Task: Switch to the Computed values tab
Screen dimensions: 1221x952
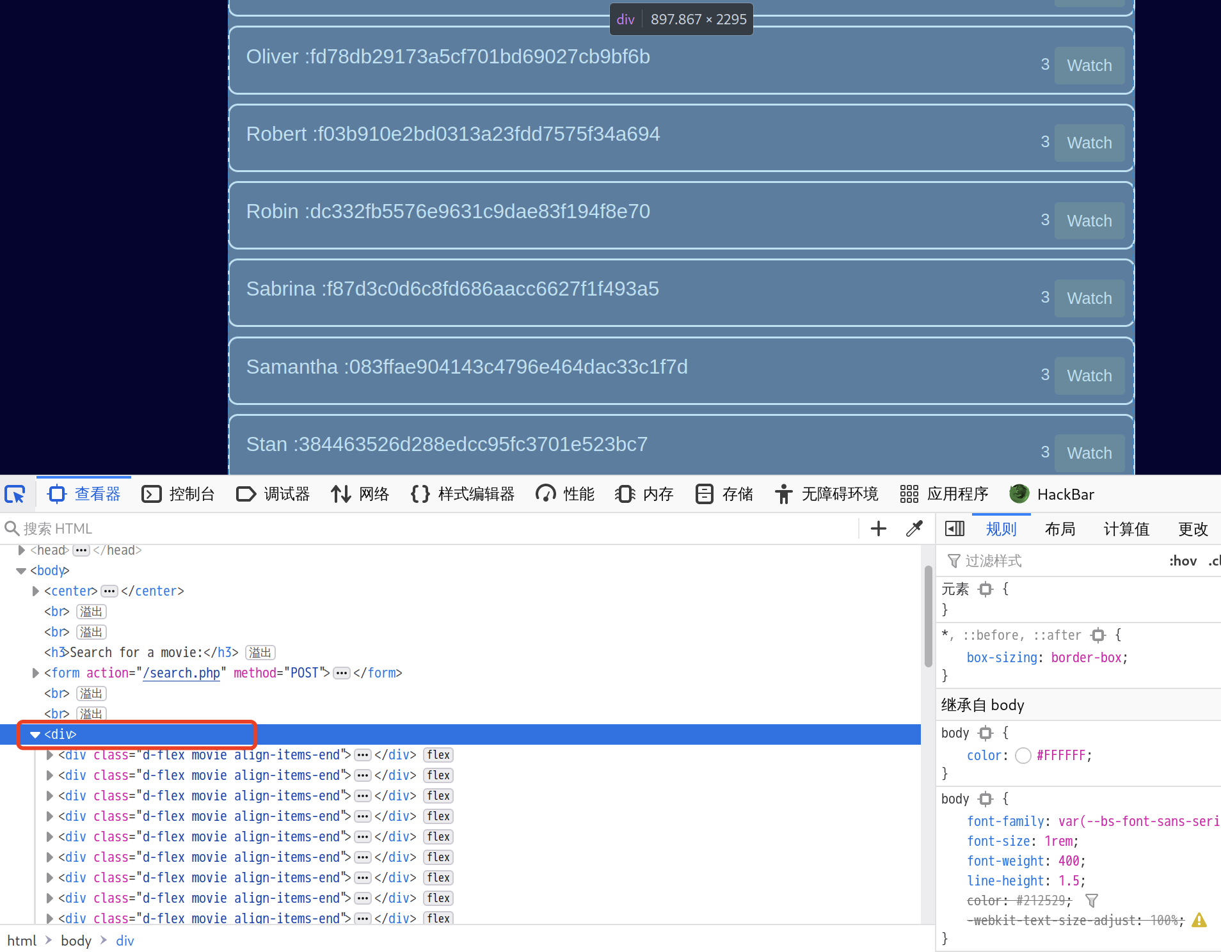Action: pyautogui.click(x=1126, y=529)
